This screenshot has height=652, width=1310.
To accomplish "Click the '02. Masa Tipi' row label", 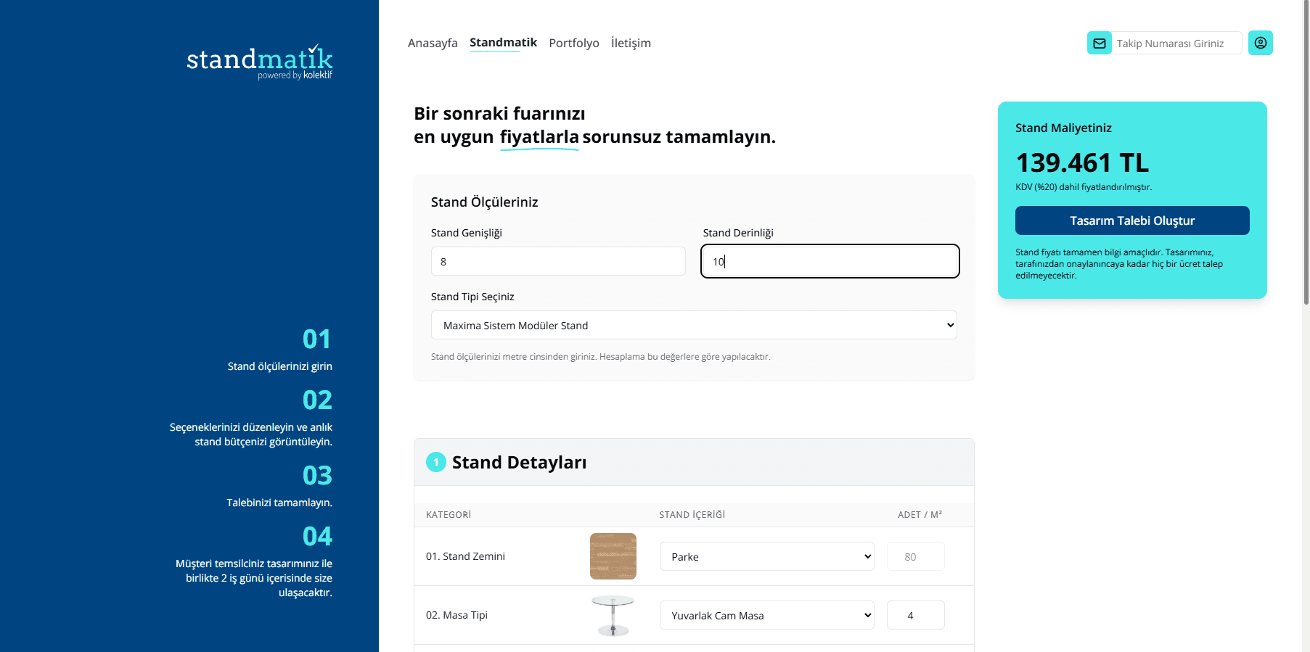I will click(x=457, y=615).
